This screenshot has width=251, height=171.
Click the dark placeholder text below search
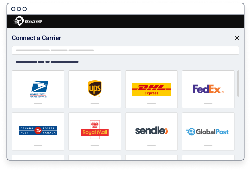coord(47,62)
